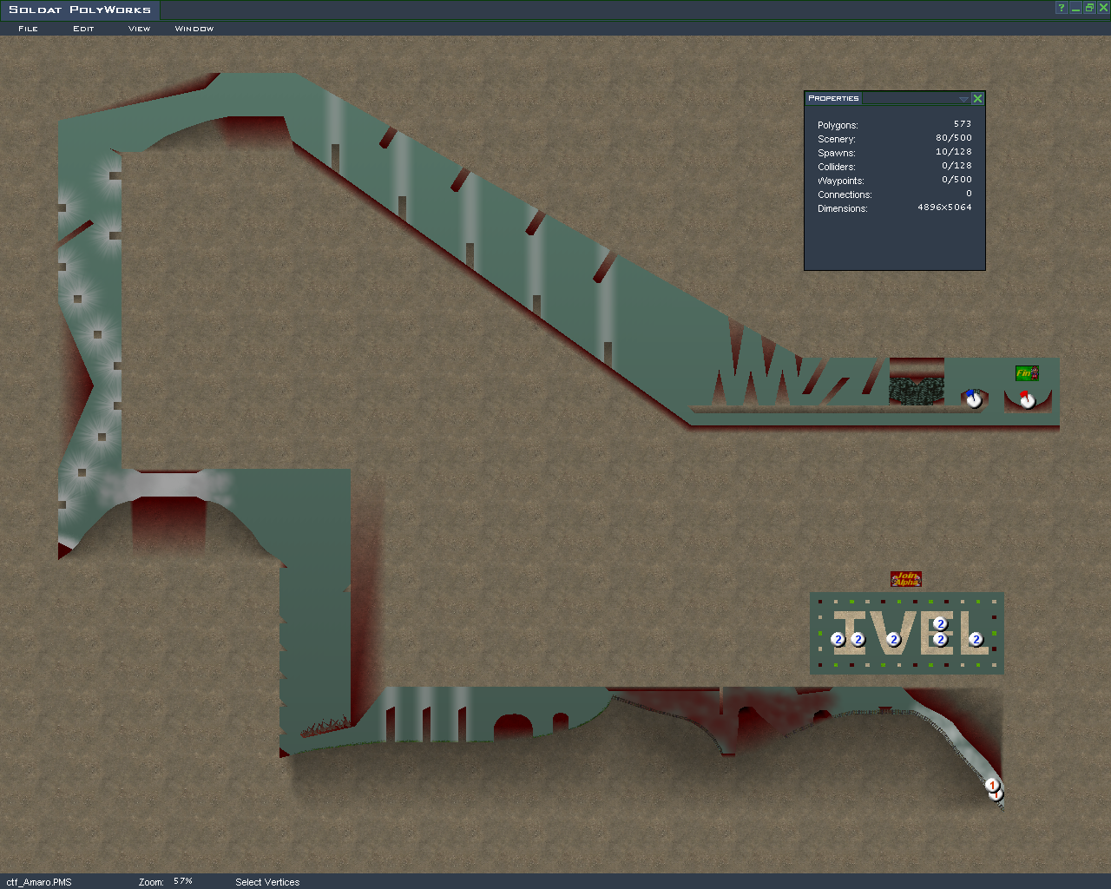Restore down the PolyWorks window

(1089, 8)
